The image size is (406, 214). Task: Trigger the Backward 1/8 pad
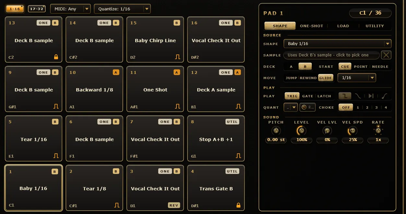tap(94, 89)
